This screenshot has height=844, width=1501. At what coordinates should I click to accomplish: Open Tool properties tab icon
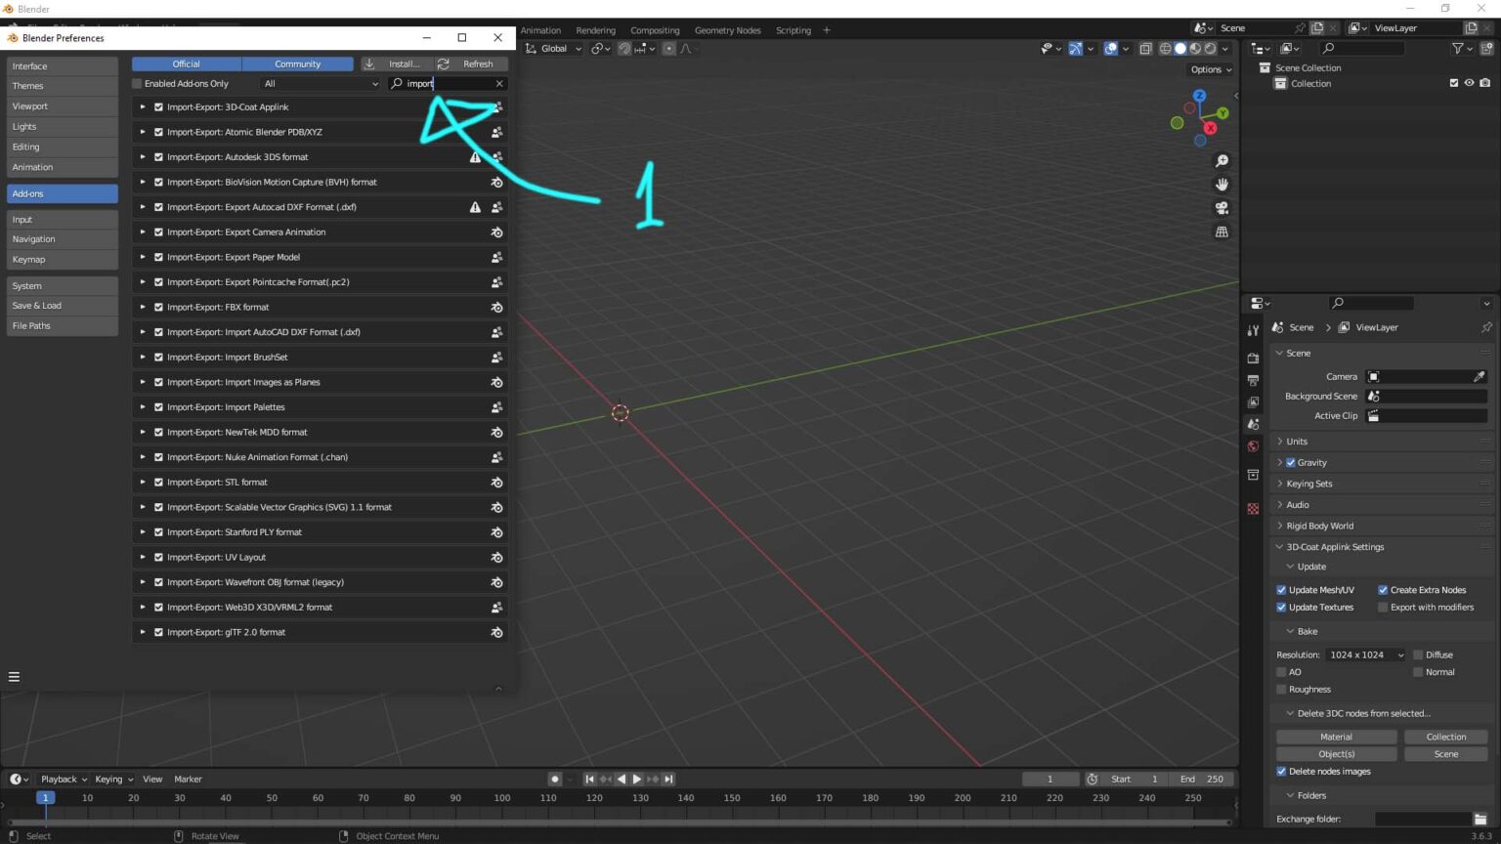pyautogui.click(x=1253, y=330)
